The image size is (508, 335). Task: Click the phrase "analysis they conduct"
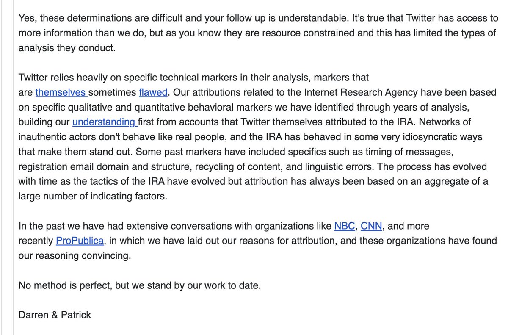[x=66, y=48]
